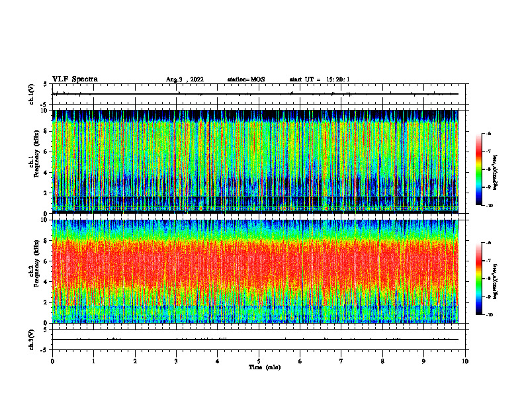Click the "station=MOS" header label
This screenshot has width=524, height=405.
[246, 79]
